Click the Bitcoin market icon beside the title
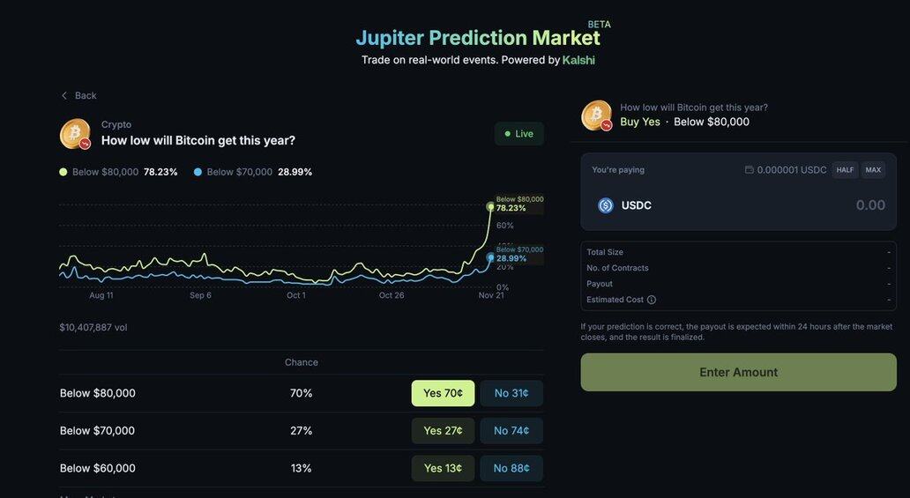910x498 pixels. pyautogui.click(x=75, y=134)
